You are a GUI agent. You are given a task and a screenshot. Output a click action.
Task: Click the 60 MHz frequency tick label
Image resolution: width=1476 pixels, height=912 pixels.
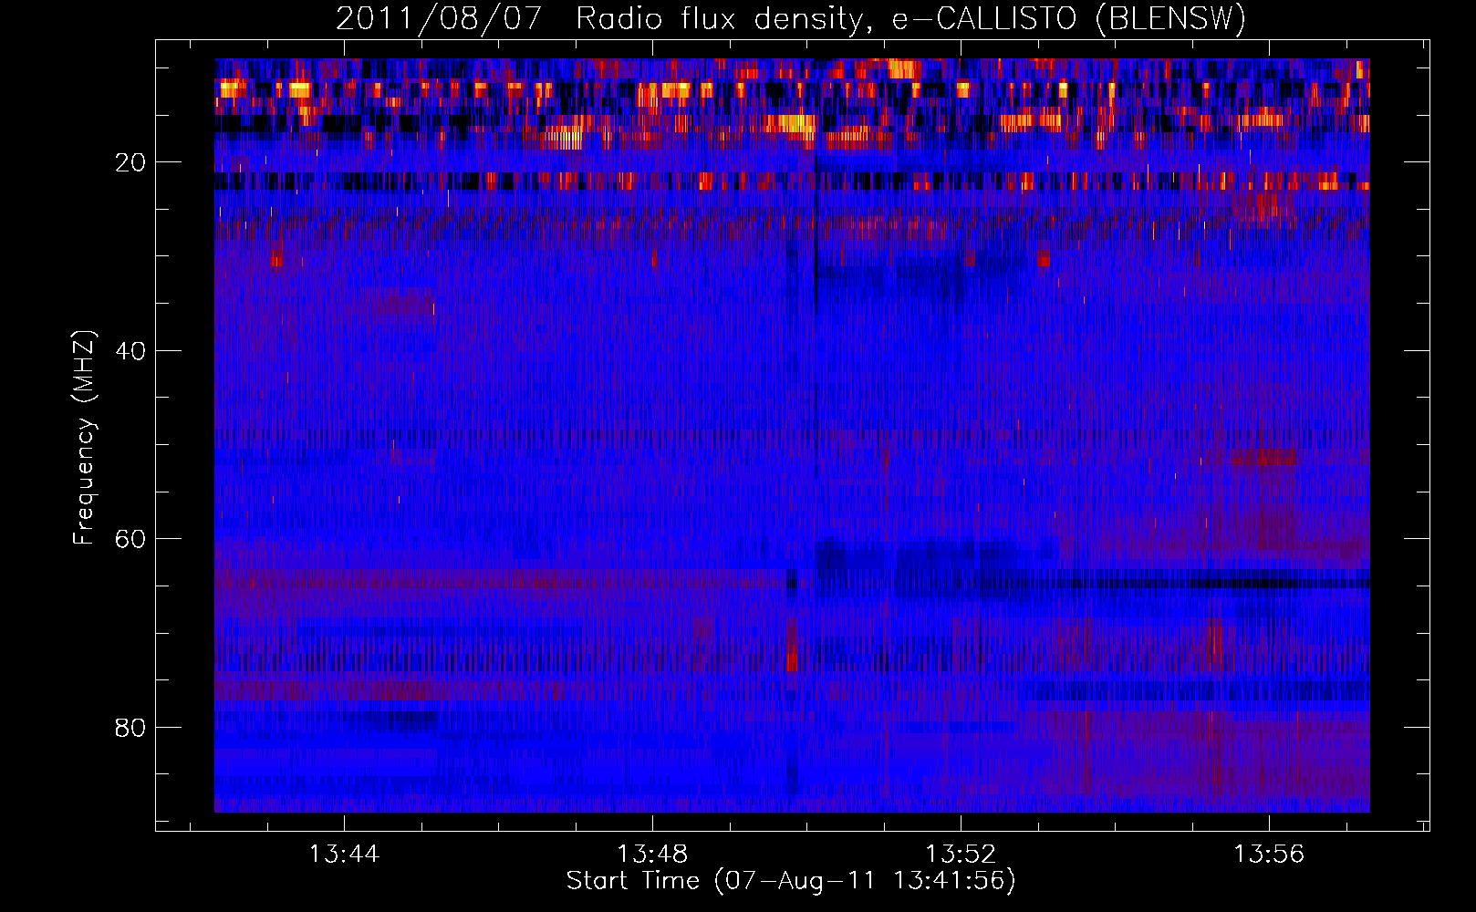(130, 539)
